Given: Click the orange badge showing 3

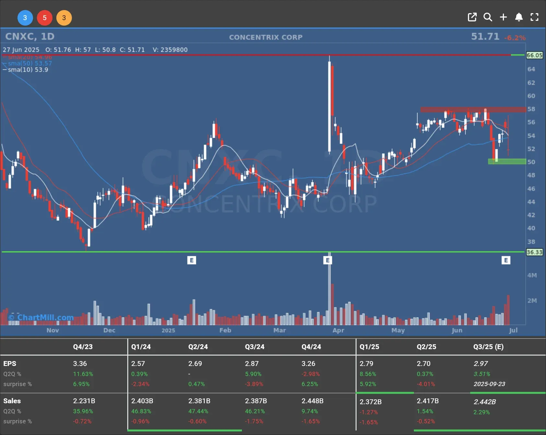Looking at the screenshot, I should [x=64, y=18].
